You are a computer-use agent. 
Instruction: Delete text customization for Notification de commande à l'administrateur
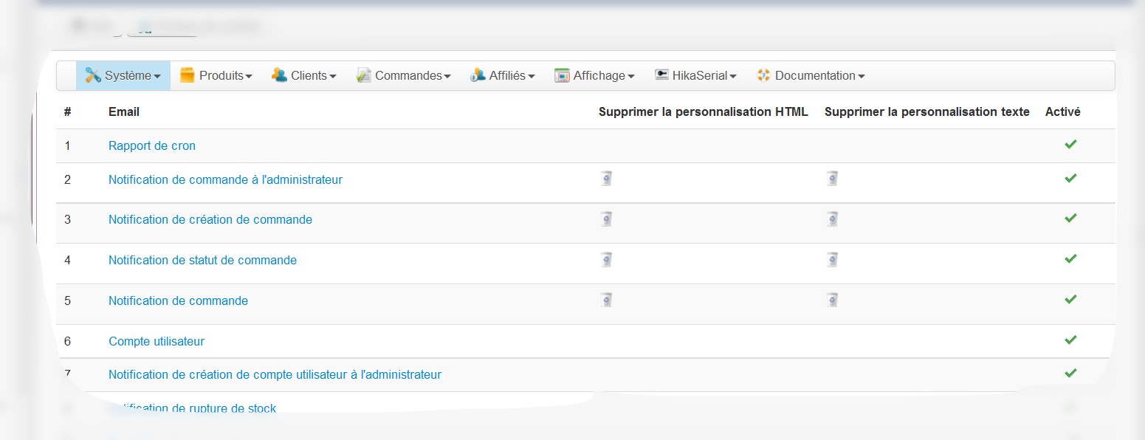pos(832,178)
